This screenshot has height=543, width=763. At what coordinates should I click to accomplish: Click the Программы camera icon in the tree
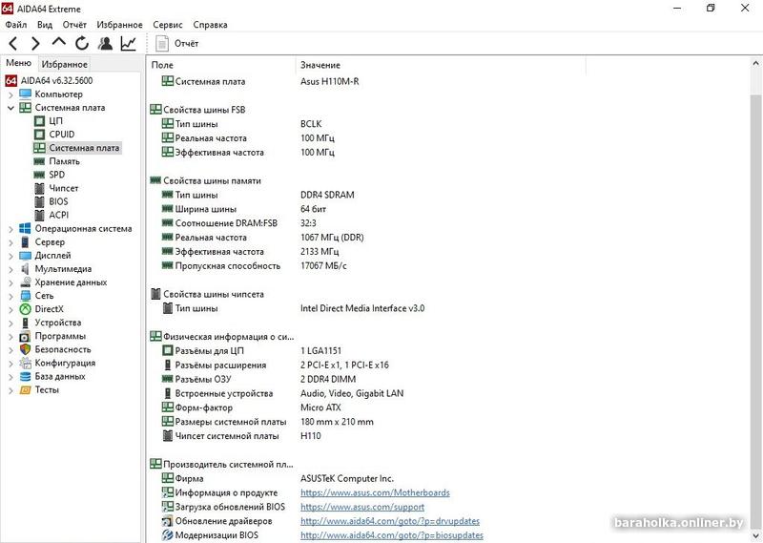tap(26, 336)
